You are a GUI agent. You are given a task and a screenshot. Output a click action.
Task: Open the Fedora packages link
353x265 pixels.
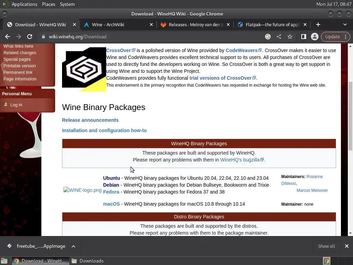[x=111, y=192]
